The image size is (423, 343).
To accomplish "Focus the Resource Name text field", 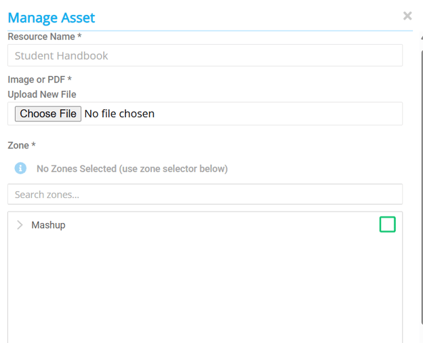I will point(205,56).
